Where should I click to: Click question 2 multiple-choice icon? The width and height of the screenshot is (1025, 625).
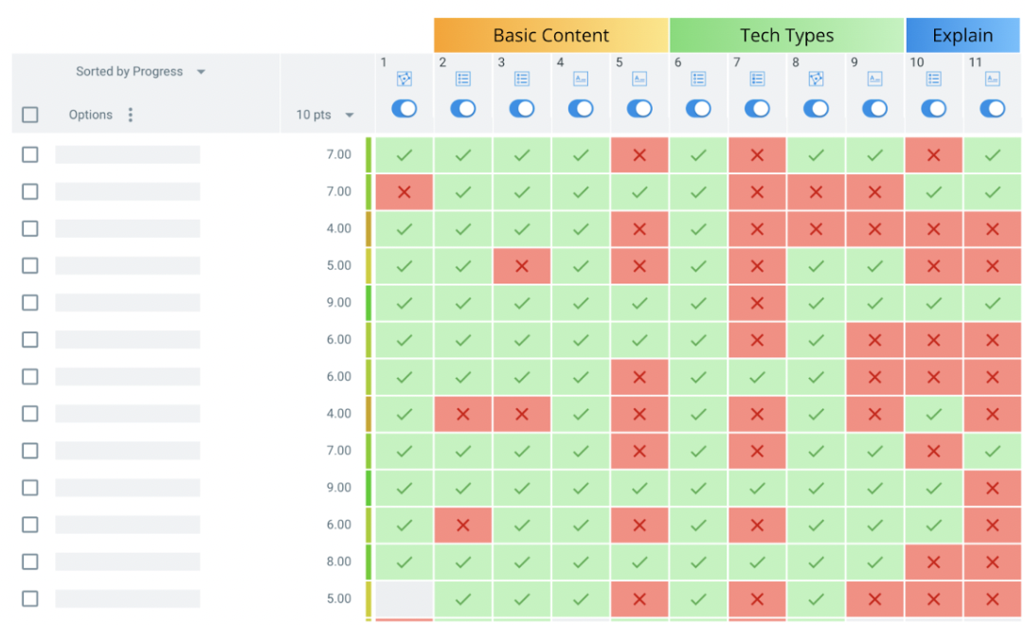tap(463, 80)
